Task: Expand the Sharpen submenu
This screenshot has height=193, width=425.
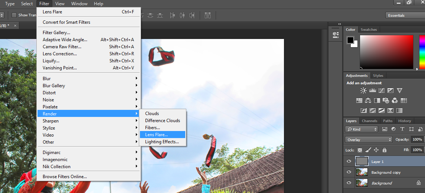Action: pyautogui.click(x=89, y=121)
